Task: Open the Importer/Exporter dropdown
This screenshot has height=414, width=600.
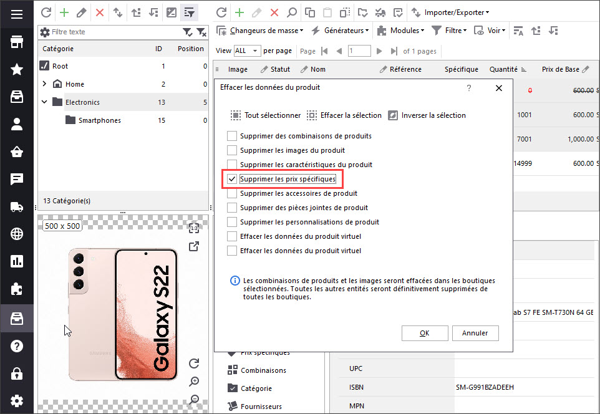Action: coord(450,12)
